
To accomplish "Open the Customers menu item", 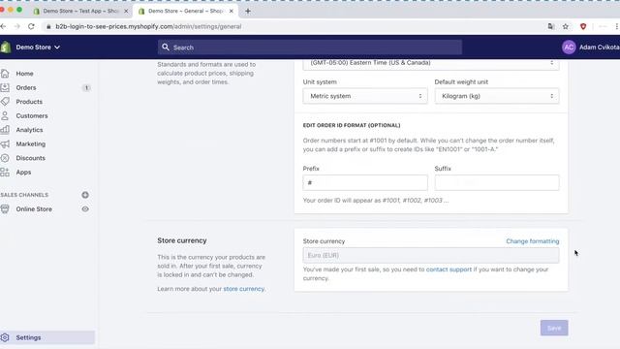I will pos(32,116).
